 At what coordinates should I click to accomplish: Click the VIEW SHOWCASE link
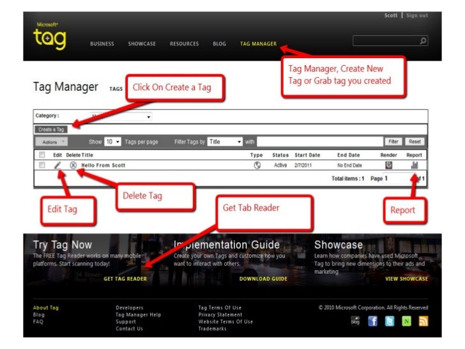[x=407, y=279]
